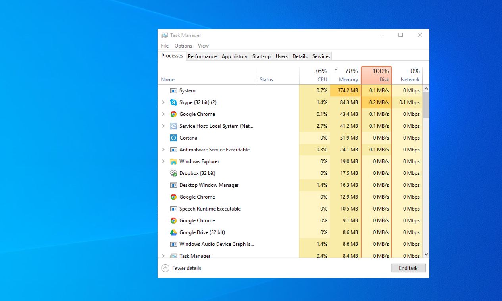
Task: Expand the Service Host: Local System entry
Action: [163, 126]
